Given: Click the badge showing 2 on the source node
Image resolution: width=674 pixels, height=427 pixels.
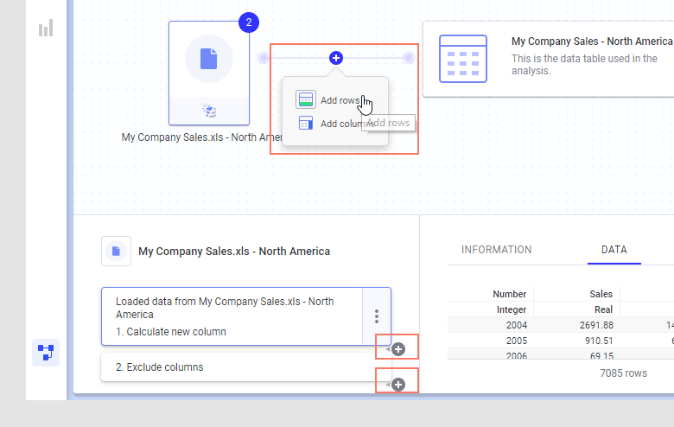Looking at the screenshot, I should click(x=249, y=22).
